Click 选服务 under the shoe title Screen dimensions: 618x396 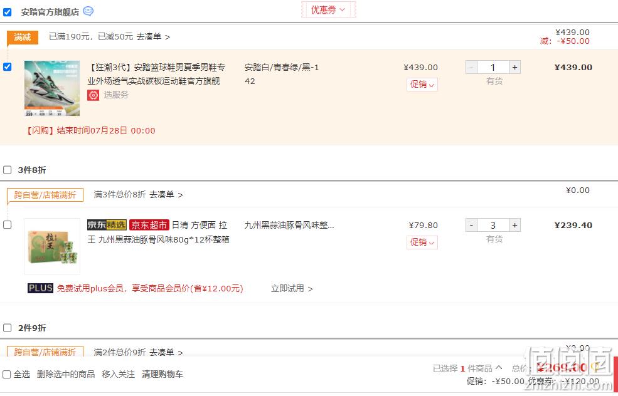click(116, 95)
